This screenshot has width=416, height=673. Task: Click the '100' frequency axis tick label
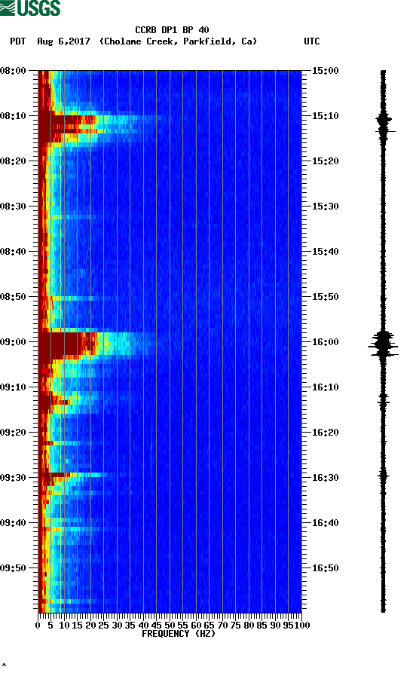pyautogui.click(x=301, y=626)
